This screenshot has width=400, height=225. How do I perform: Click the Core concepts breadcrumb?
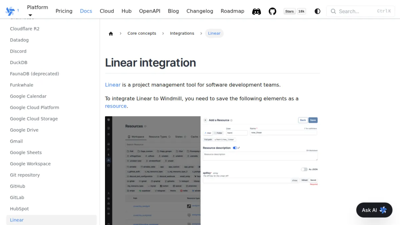(142, 33)
